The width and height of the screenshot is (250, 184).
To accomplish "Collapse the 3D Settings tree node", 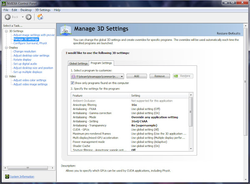I will [x=6, y=31].
